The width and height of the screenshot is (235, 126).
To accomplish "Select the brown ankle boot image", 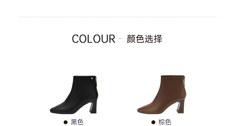I will point(162,95).
